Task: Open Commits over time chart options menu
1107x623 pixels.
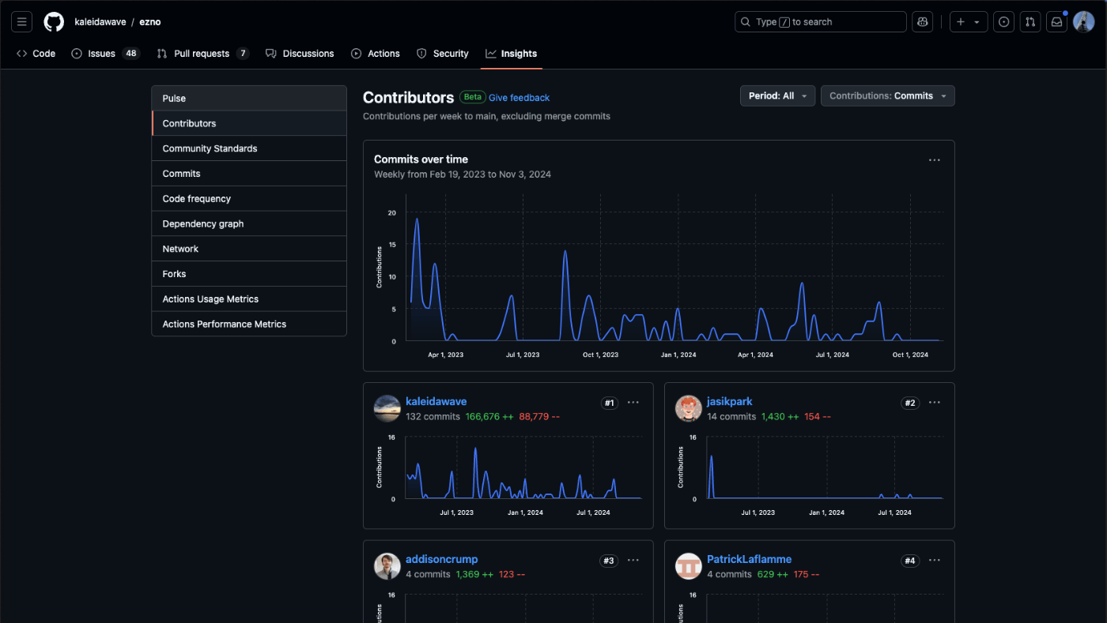Action: click(x=935, y=160)
